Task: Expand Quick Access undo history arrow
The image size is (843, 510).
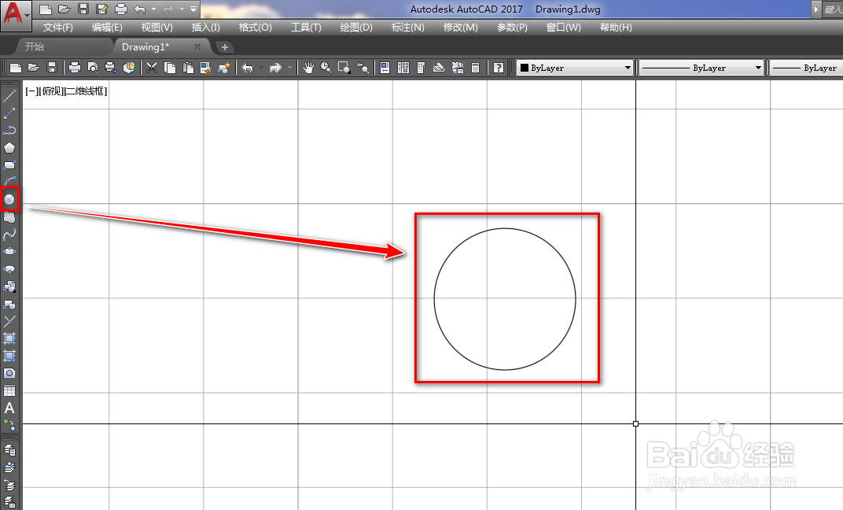Action: coord(154,9)
